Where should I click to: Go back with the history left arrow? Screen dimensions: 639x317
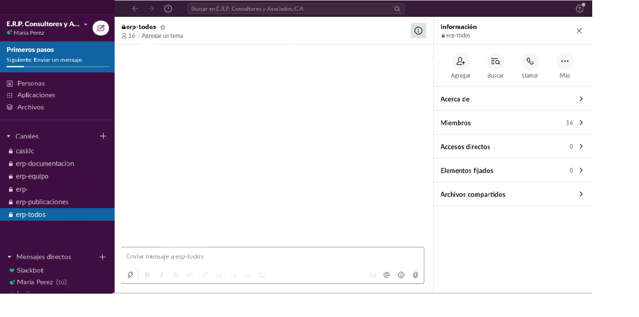tap(135, 8)
